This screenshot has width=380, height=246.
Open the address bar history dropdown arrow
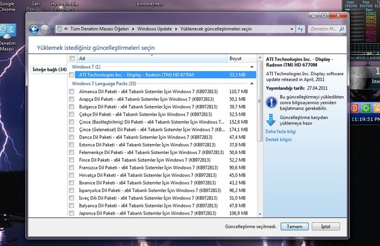tap(292, 29)
